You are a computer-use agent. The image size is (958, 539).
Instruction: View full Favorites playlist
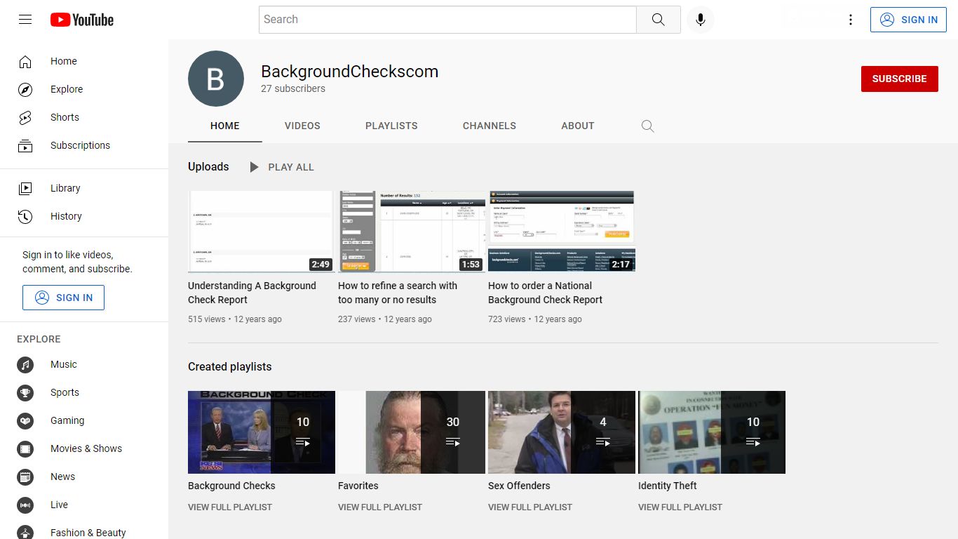coord(380,507)
